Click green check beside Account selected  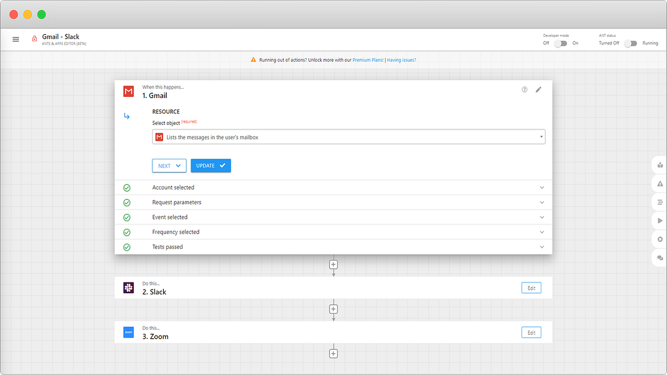click(127, 188)
